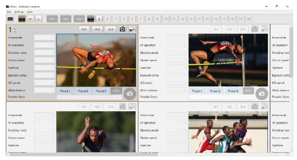Apply Preset 3 below the night high jumper image
This screenshot has width=297, height=160.
coord(233,91)
